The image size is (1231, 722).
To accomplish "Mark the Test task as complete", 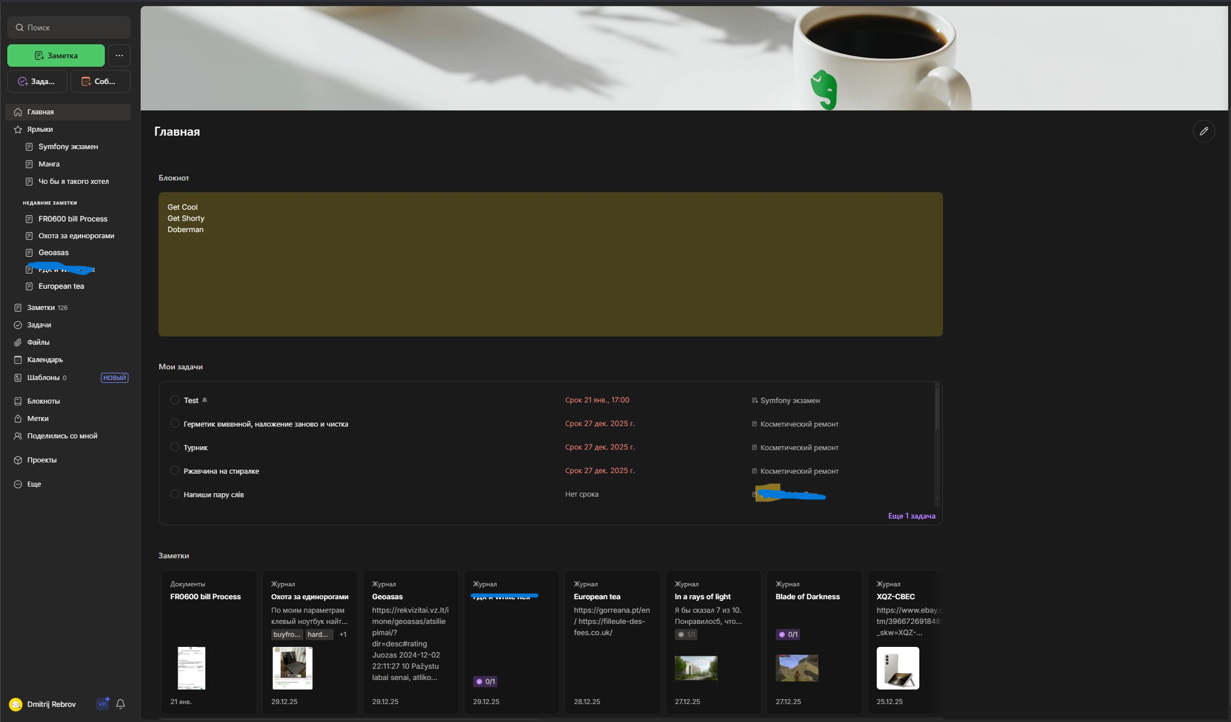I will coord(175,400).
